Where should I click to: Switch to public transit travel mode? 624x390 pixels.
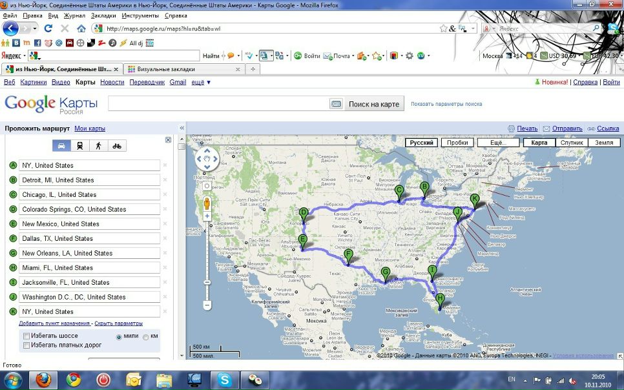pos(79,146)
